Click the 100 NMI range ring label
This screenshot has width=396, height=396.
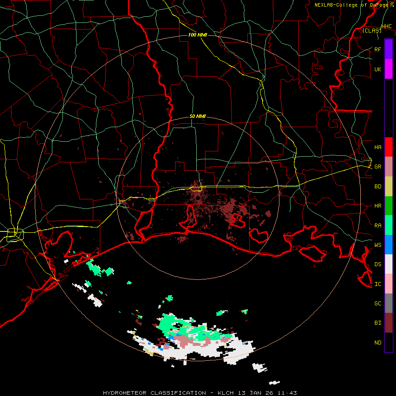198,35
